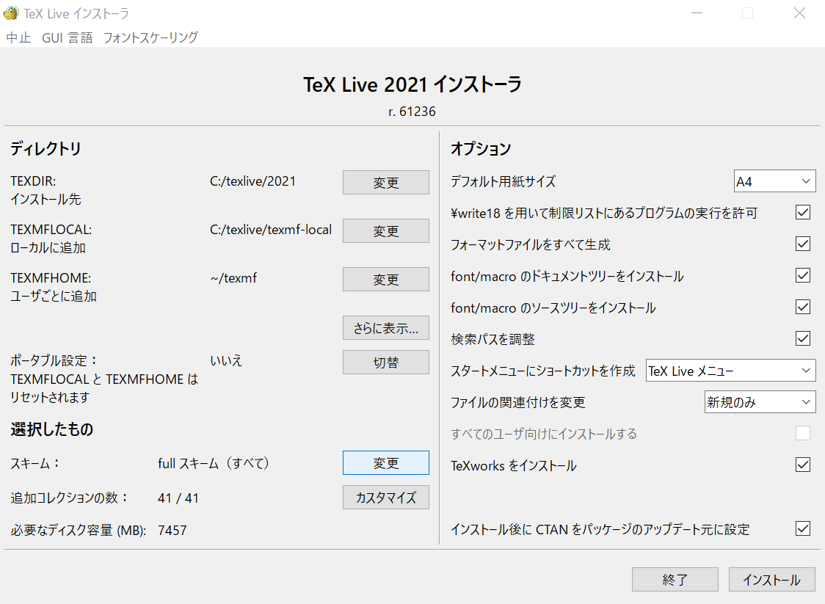
Task: Open the start menu shortcut dropdown
Action: click(730, 371)
